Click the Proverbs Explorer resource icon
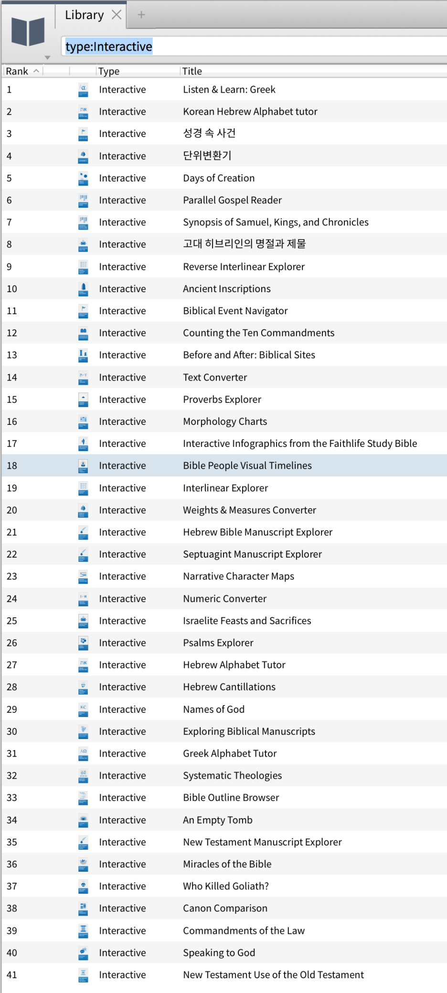Viewport: 447px width, 993px height. [x=83, y=399]
